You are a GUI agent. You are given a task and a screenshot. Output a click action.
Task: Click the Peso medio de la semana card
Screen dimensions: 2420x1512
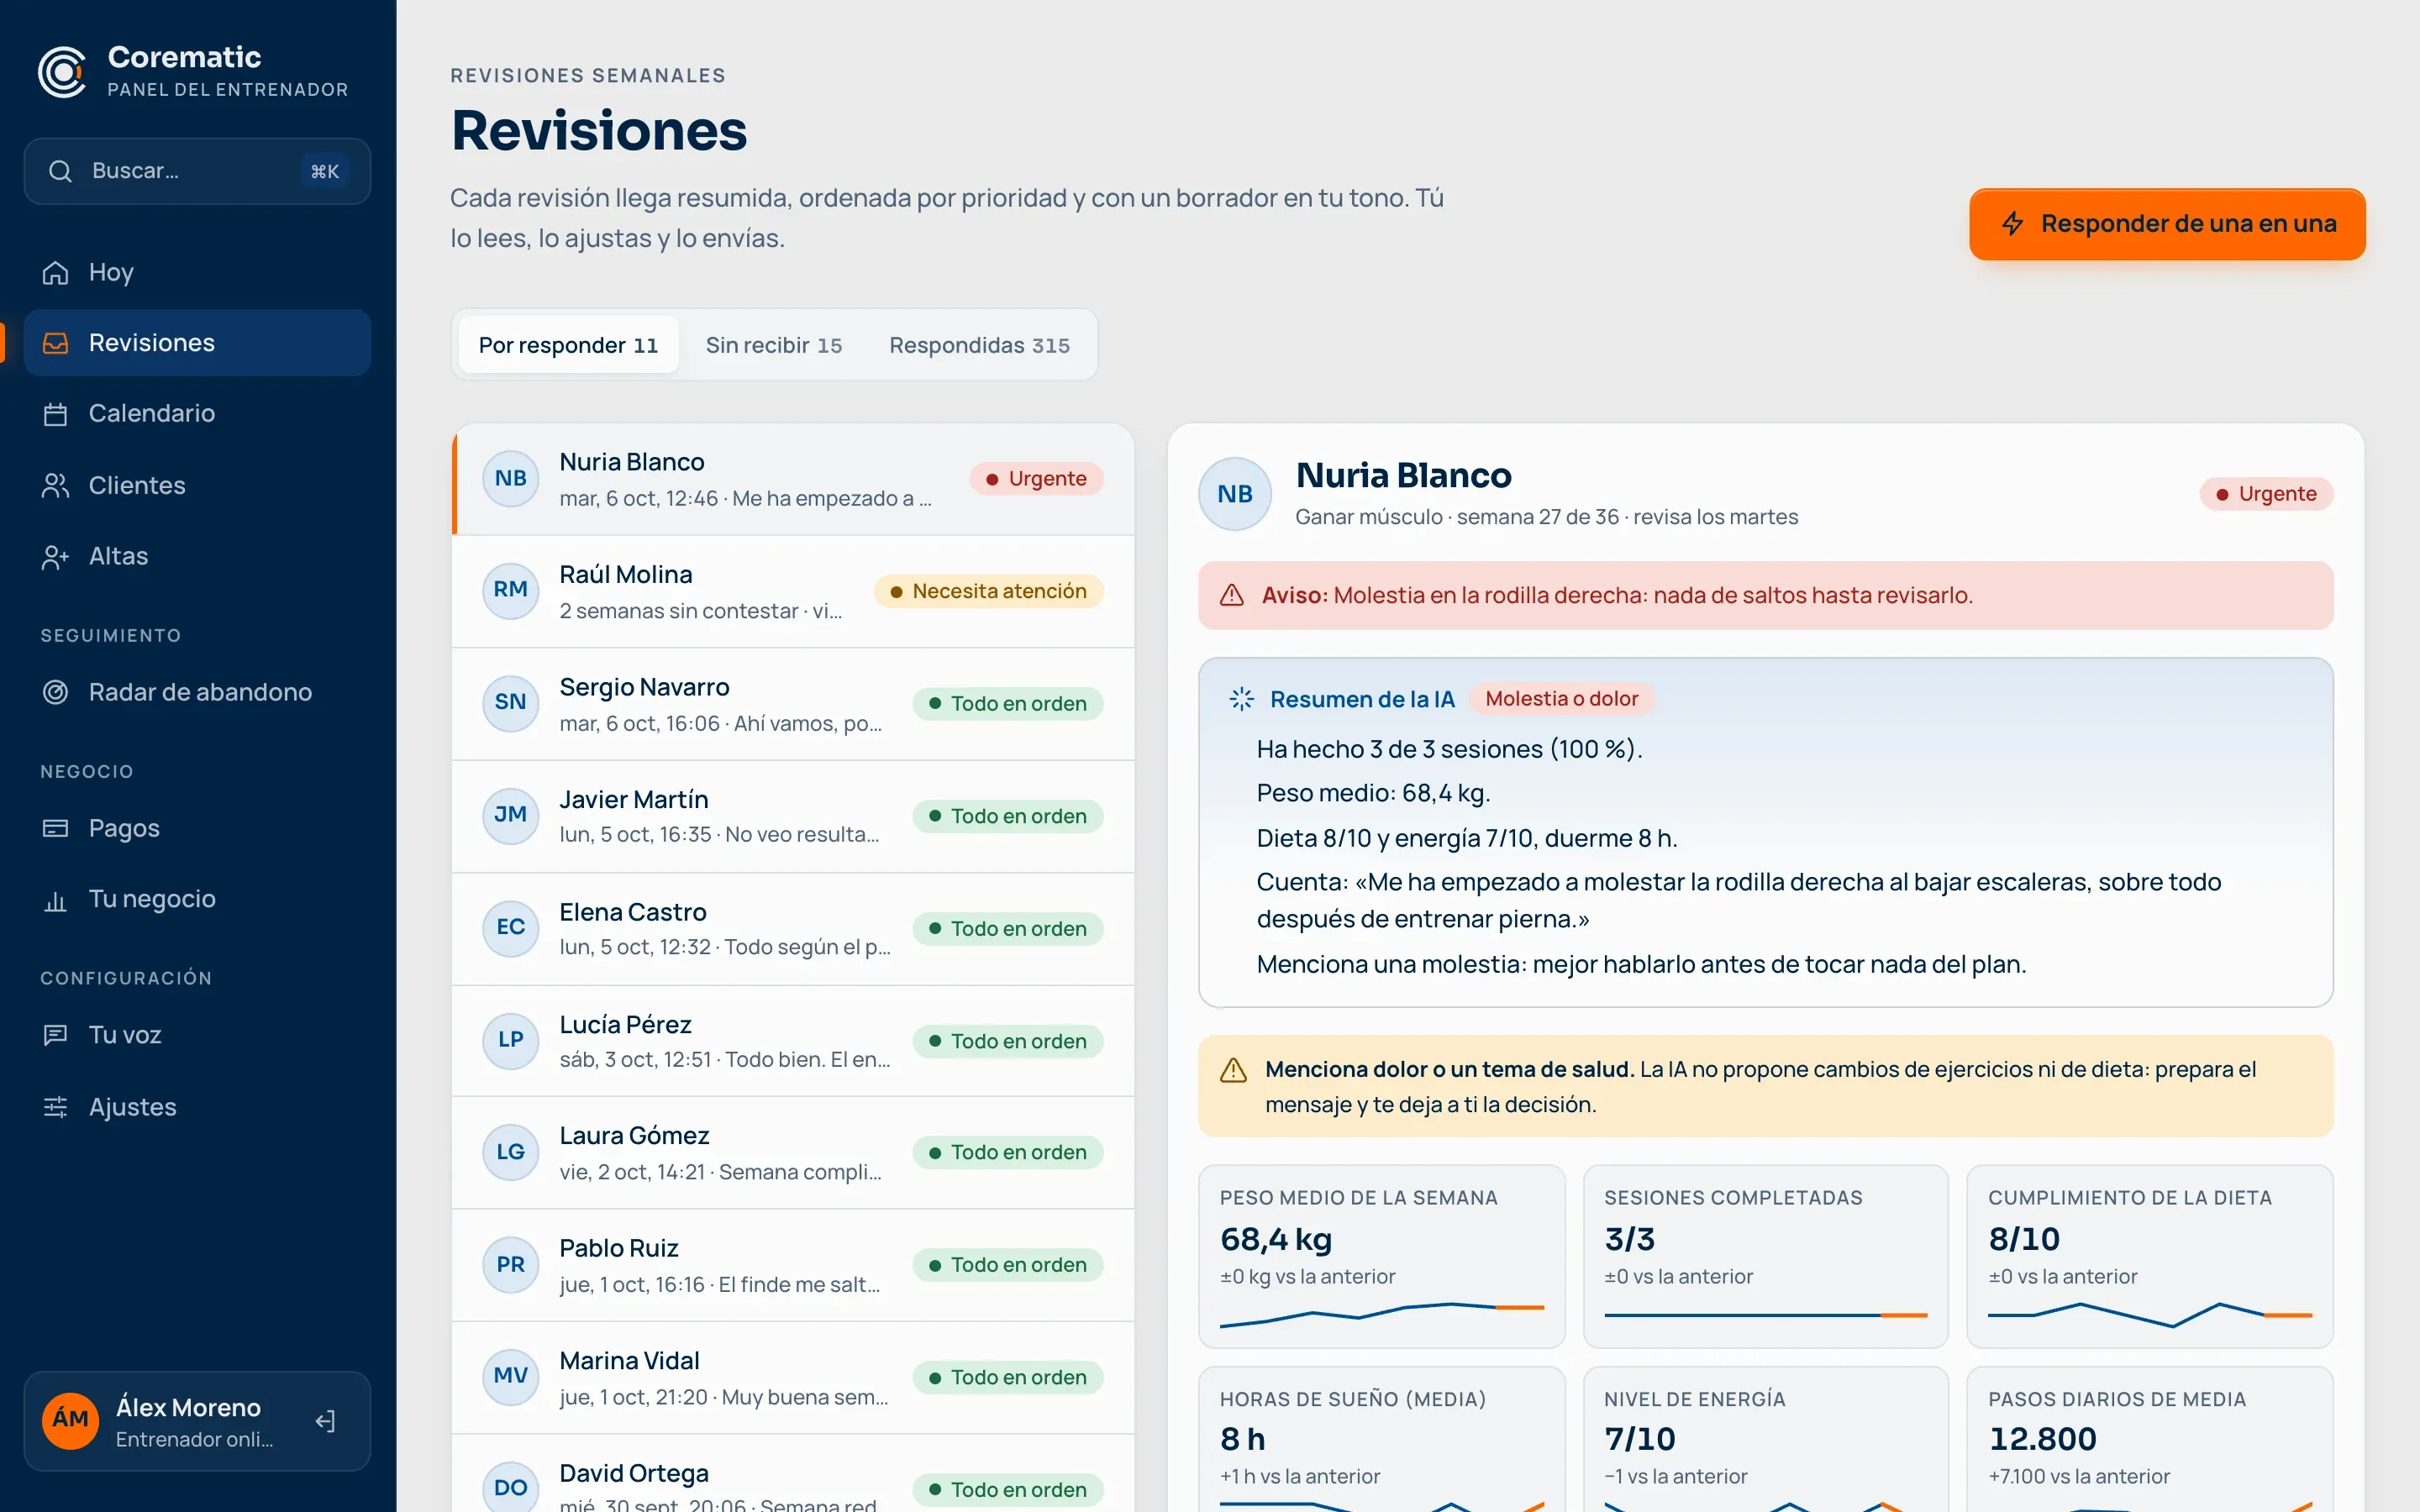pos(1382,1256)
